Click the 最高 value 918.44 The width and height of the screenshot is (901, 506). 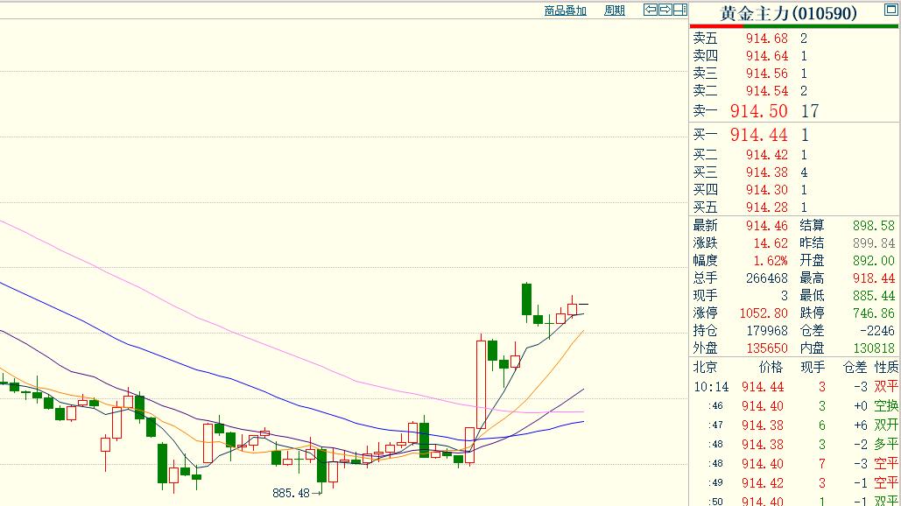pos(874,278)
